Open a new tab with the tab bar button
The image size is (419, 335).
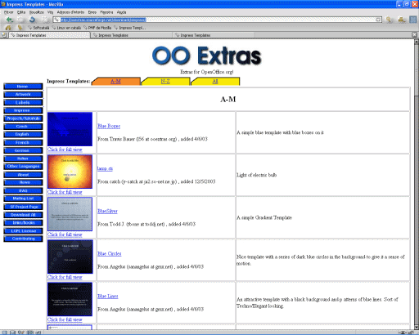click(x=4, y=35)
